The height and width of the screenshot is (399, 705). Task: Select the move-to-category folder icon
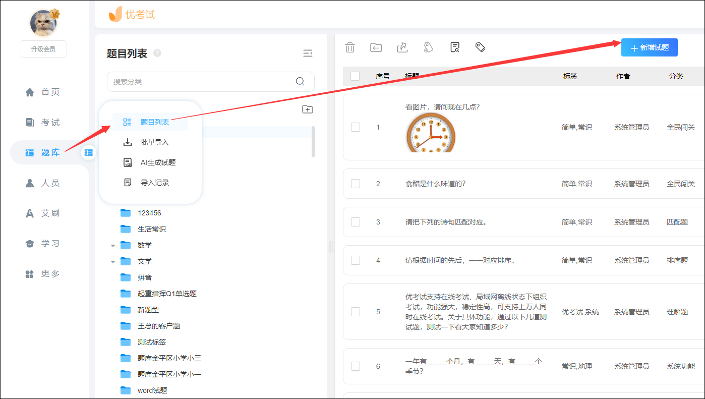376,47
